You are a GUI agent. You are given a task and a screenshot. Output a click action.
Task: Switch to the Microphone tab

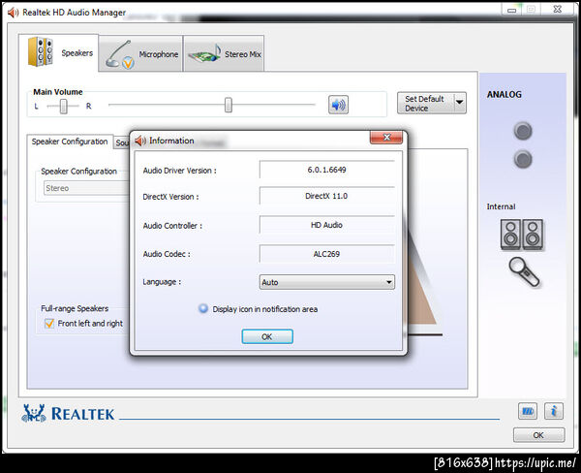point(140,53)
